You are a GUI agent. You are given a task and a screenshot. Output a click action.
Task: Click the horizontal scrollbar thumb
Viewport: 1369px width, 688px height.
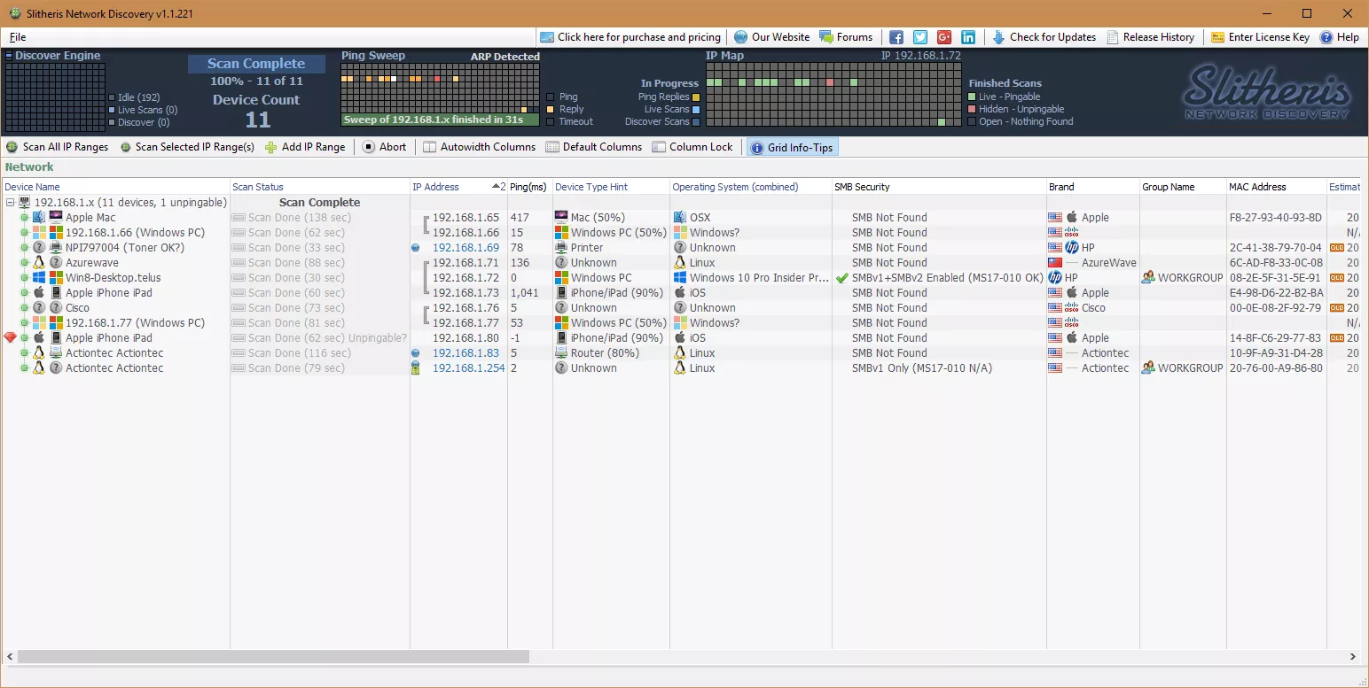click(273, 657)
